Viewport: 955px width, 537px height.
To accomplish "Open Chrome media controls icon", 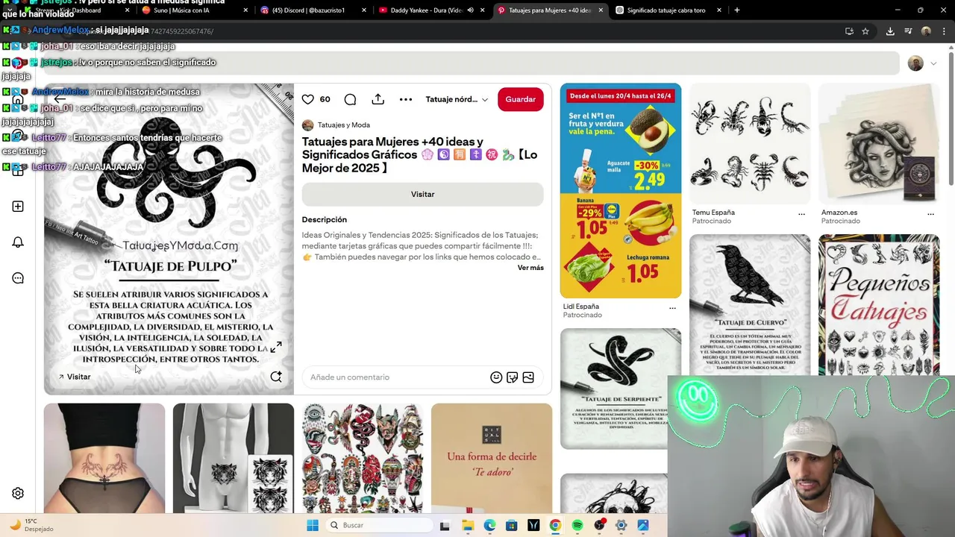I will [x=908, y=31].
